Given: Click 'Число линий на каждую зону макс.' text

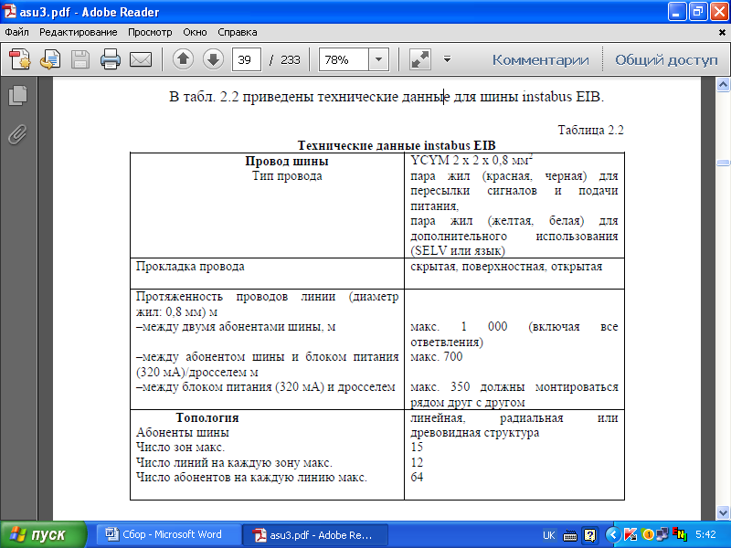Looking at the screenshot, I should (234, 463).
